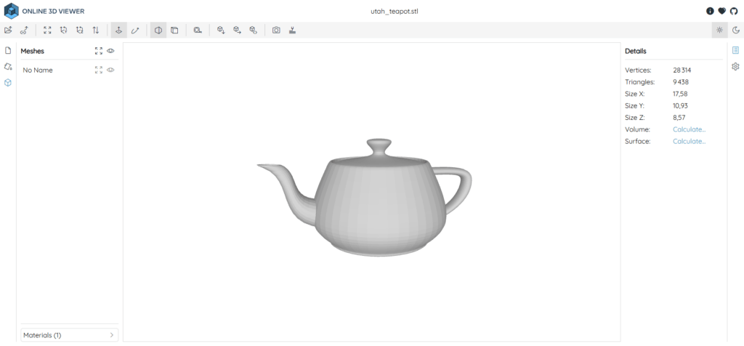The width and height of the screenshot is (744, 346).
Task: Switch to dark mode moon icon
Action: pos(736,31)
